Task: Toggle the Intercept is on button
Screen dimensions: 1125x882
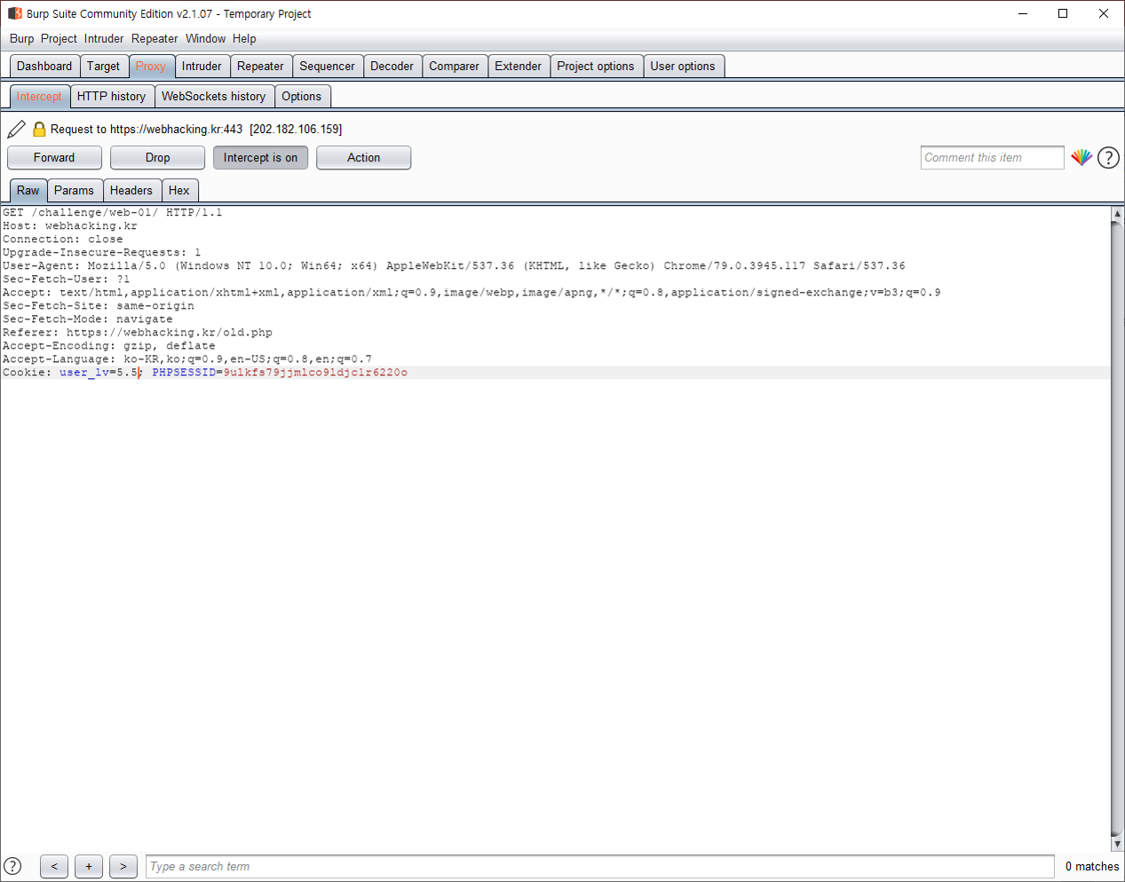Action: pos(260,158)
